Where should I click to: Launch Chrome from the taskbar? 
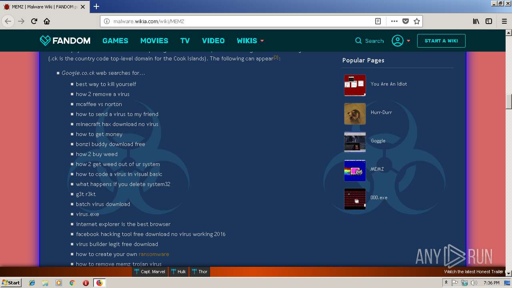tap(72, 283)
